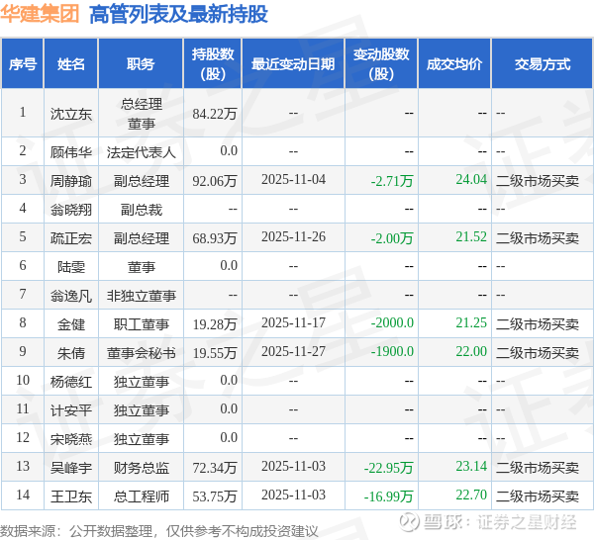
Task: Click the name 沈立东
Action: pos(71,114)
